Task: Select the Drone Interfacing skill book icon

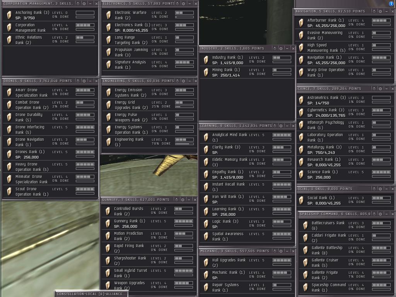Action: pyautogui.click(x=9, y=130)
